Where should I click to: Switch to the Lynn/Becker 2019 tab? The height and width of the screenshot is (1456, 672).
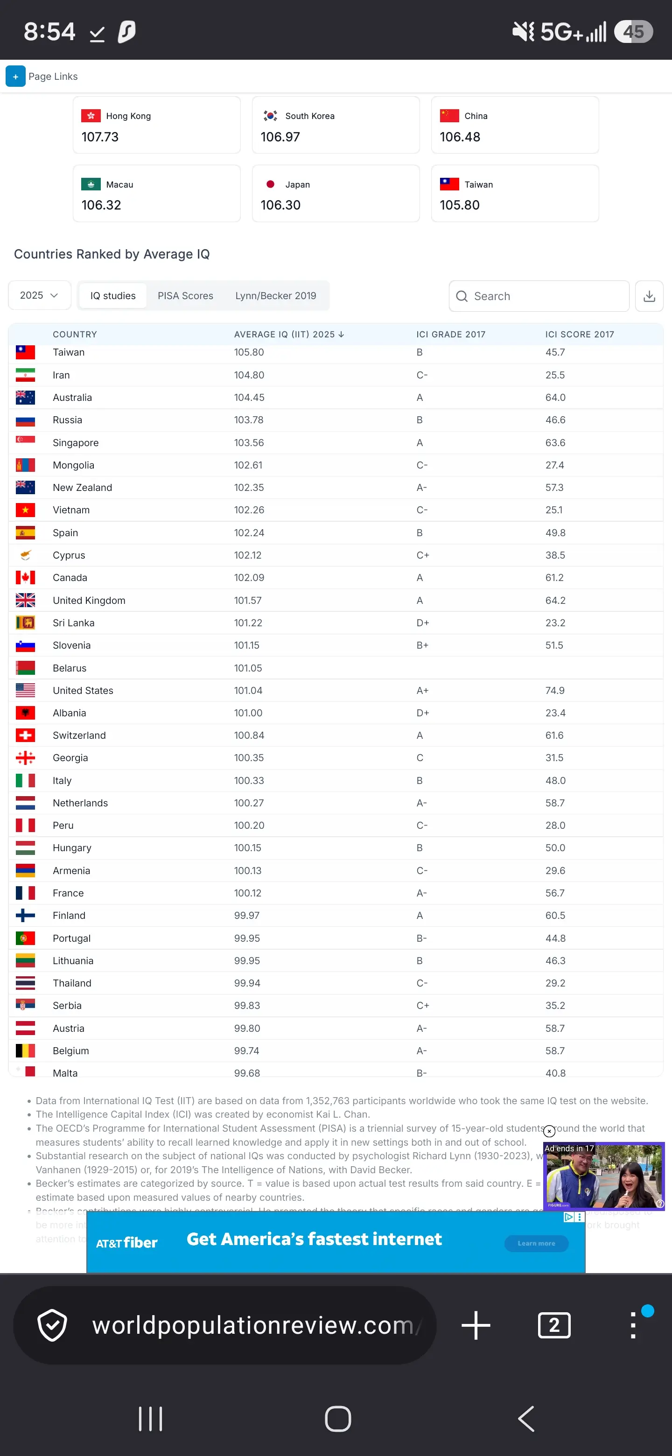[276, 295]
